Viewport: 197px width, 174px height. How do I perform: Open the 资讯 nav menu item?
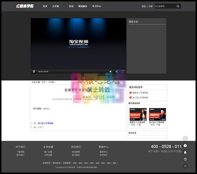tap(71, 6)
